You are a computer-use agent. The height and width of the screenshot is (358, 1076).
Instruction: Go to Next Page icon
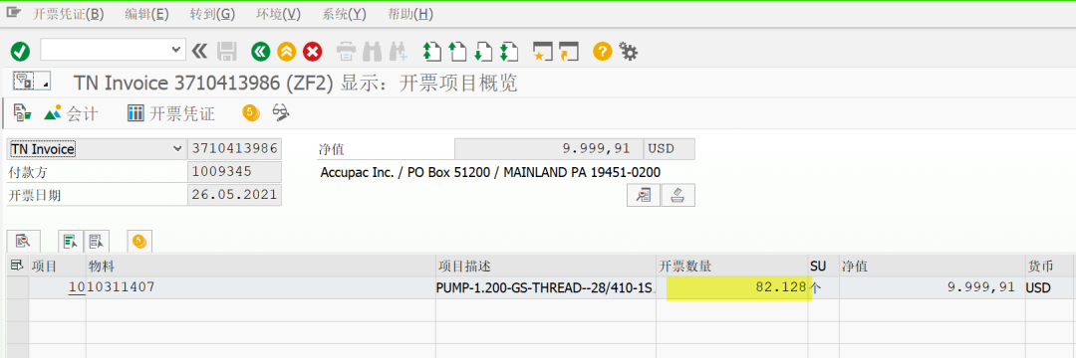tap(482, 51)
